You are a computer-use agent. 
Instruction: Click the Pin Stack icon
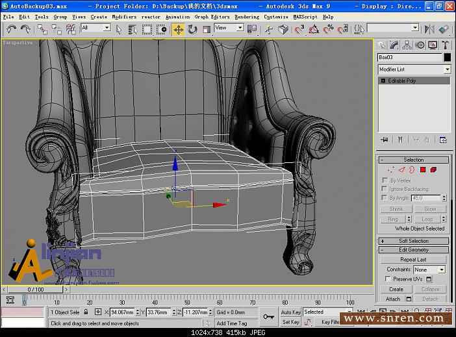[x=384, y=139]
